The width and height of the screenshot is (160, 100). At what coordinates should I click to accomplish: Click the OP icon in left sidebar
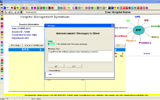pos(2,16)
